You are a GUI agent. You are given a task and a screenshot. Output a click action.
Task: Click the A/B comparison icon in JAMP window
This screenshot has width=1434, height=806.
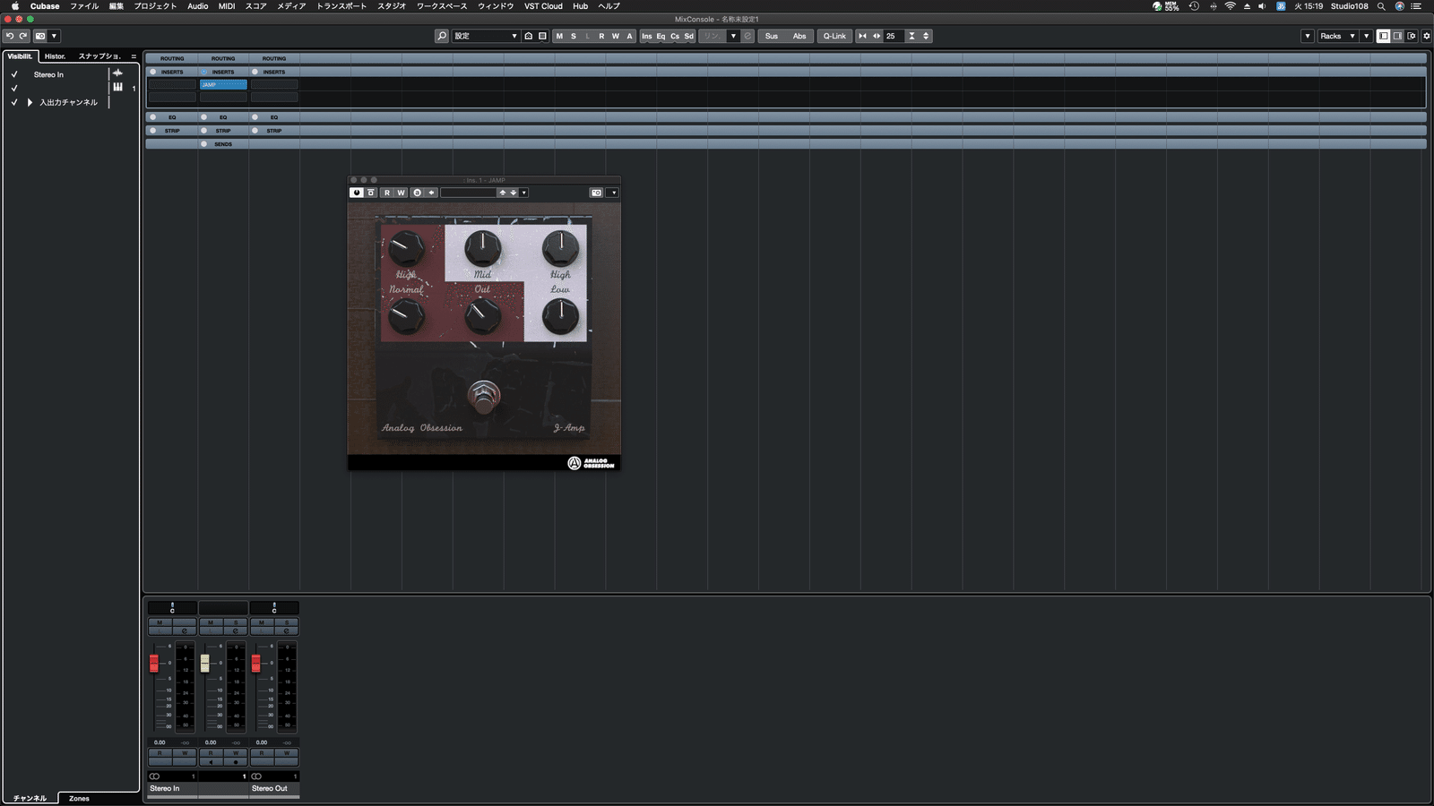click(x=417, y=193)
